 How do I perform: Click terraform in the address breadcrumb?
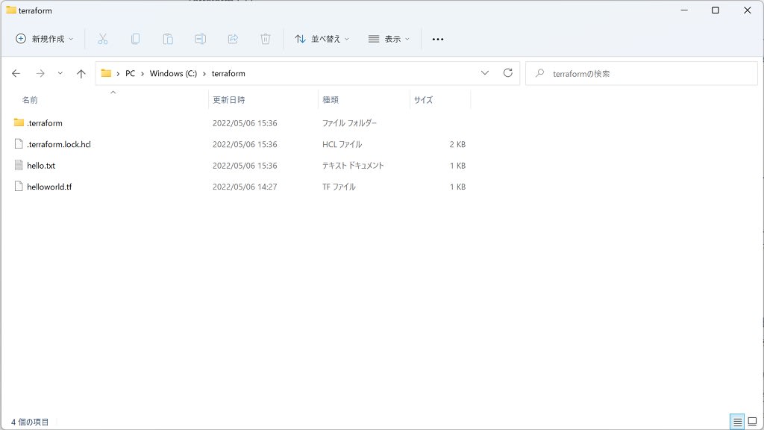pos(228,74)
